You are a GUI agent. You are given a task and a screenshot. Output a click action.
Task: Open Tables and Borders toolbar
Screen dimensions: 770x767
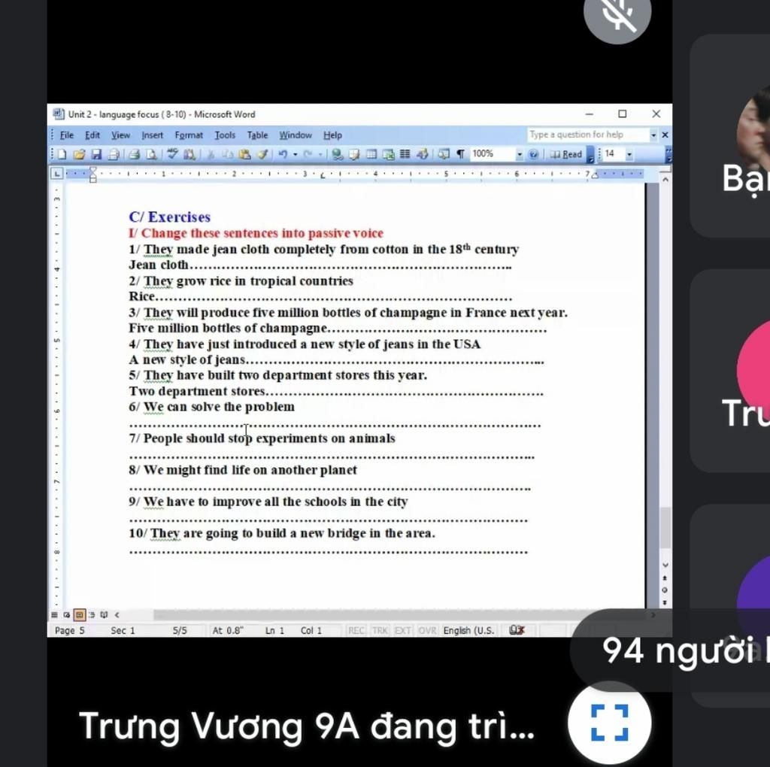coord(354,154)
